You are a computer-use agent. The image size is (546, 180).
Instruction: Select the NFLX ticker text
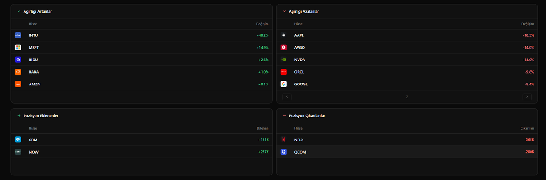pos(299,140)
